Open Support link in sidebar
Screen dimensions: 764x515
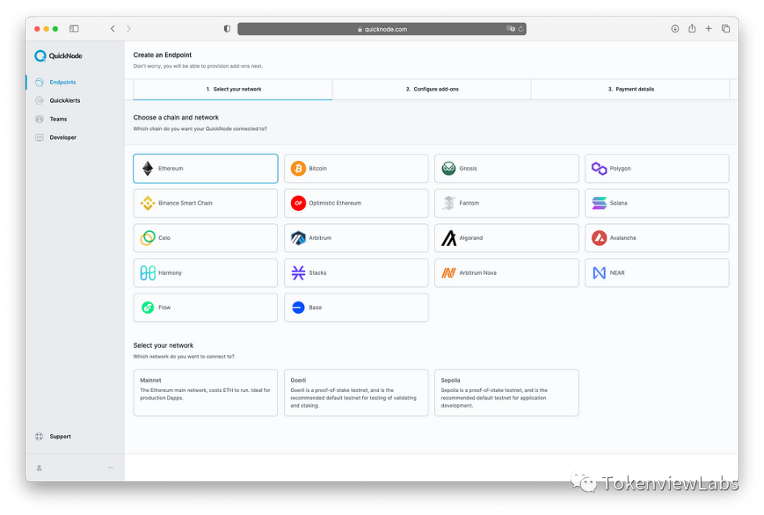pos(60,437)
